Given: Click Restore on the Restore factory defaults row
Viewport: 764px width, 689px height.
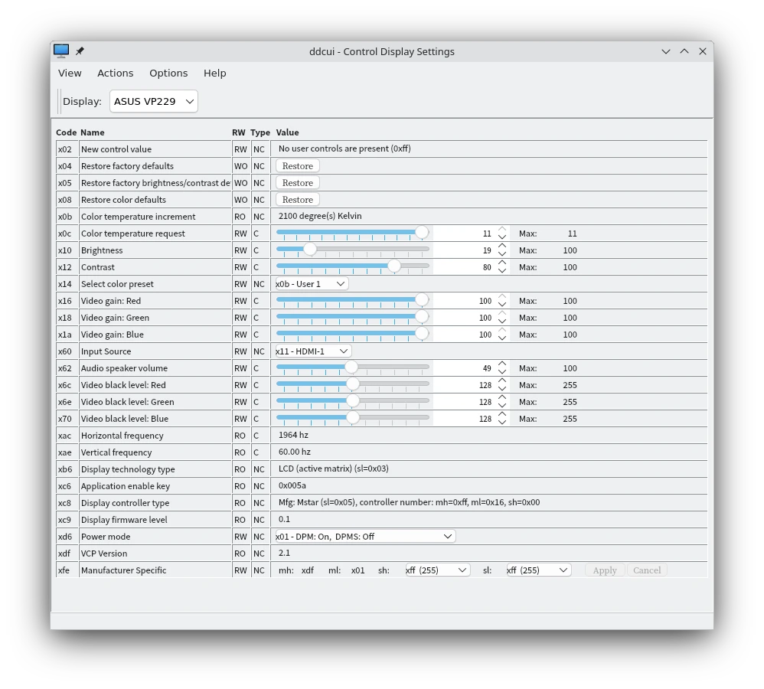Looking at the screenshot, I should click(297, 165).
